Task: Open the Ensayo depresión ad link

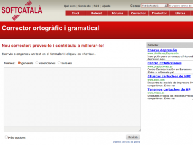Action: (x=162, y=50)
